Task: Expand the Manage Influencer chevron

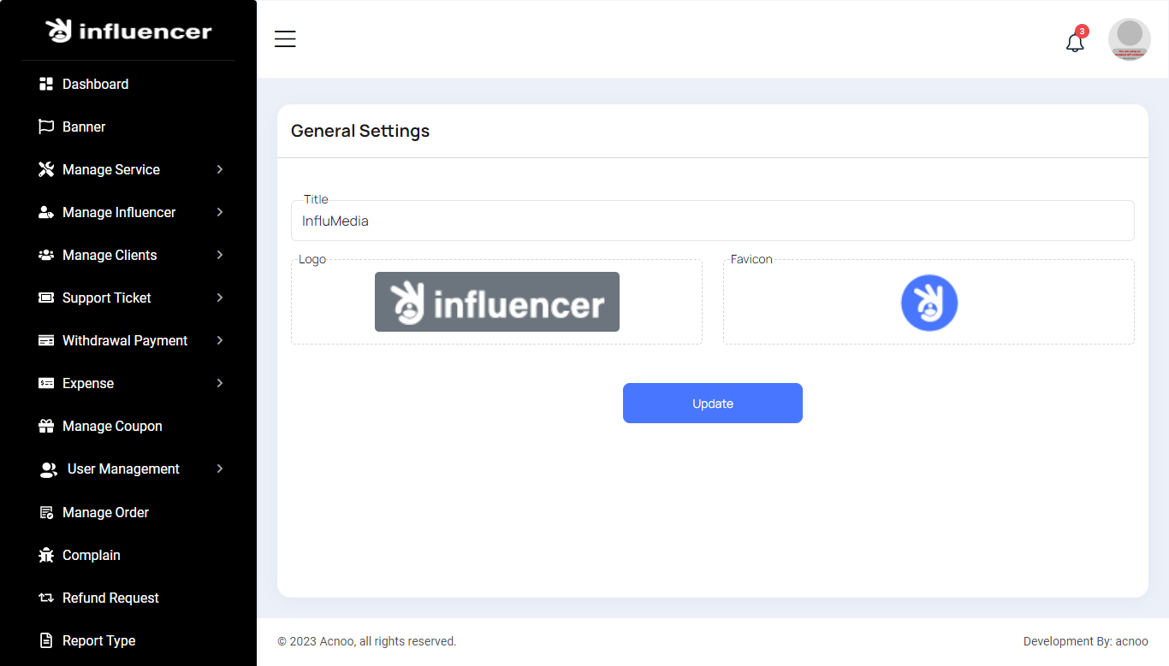Action: (220, 212)
